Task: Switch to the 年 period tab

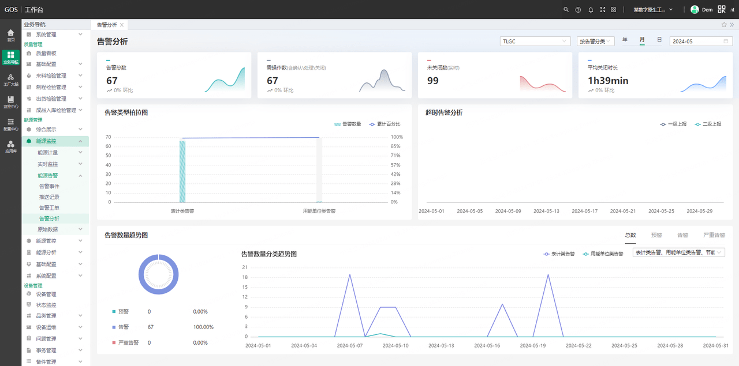Action: pyautogui.click(x=625, y=40)
